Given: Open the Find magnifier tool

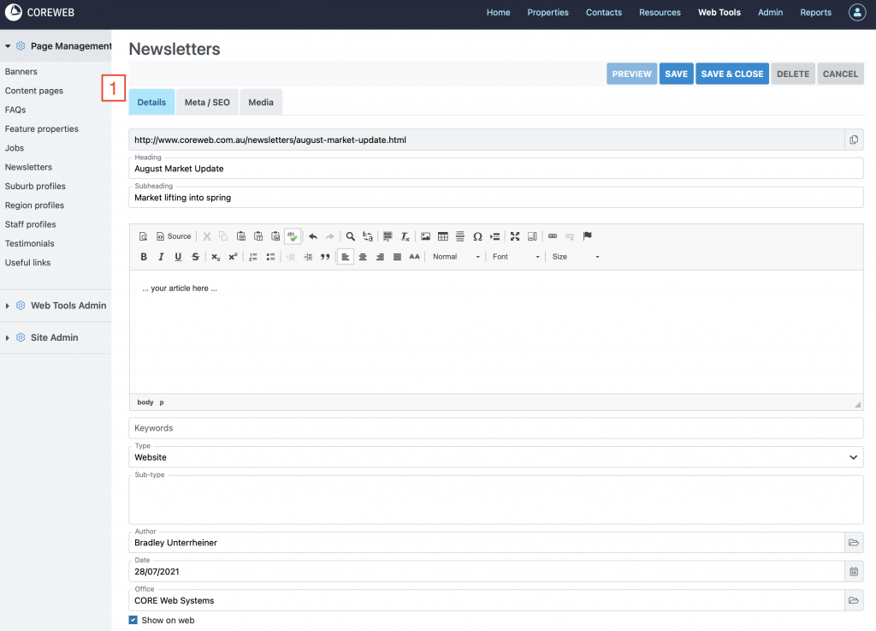Looking at the screenshot, I should (x=350, y=236).
